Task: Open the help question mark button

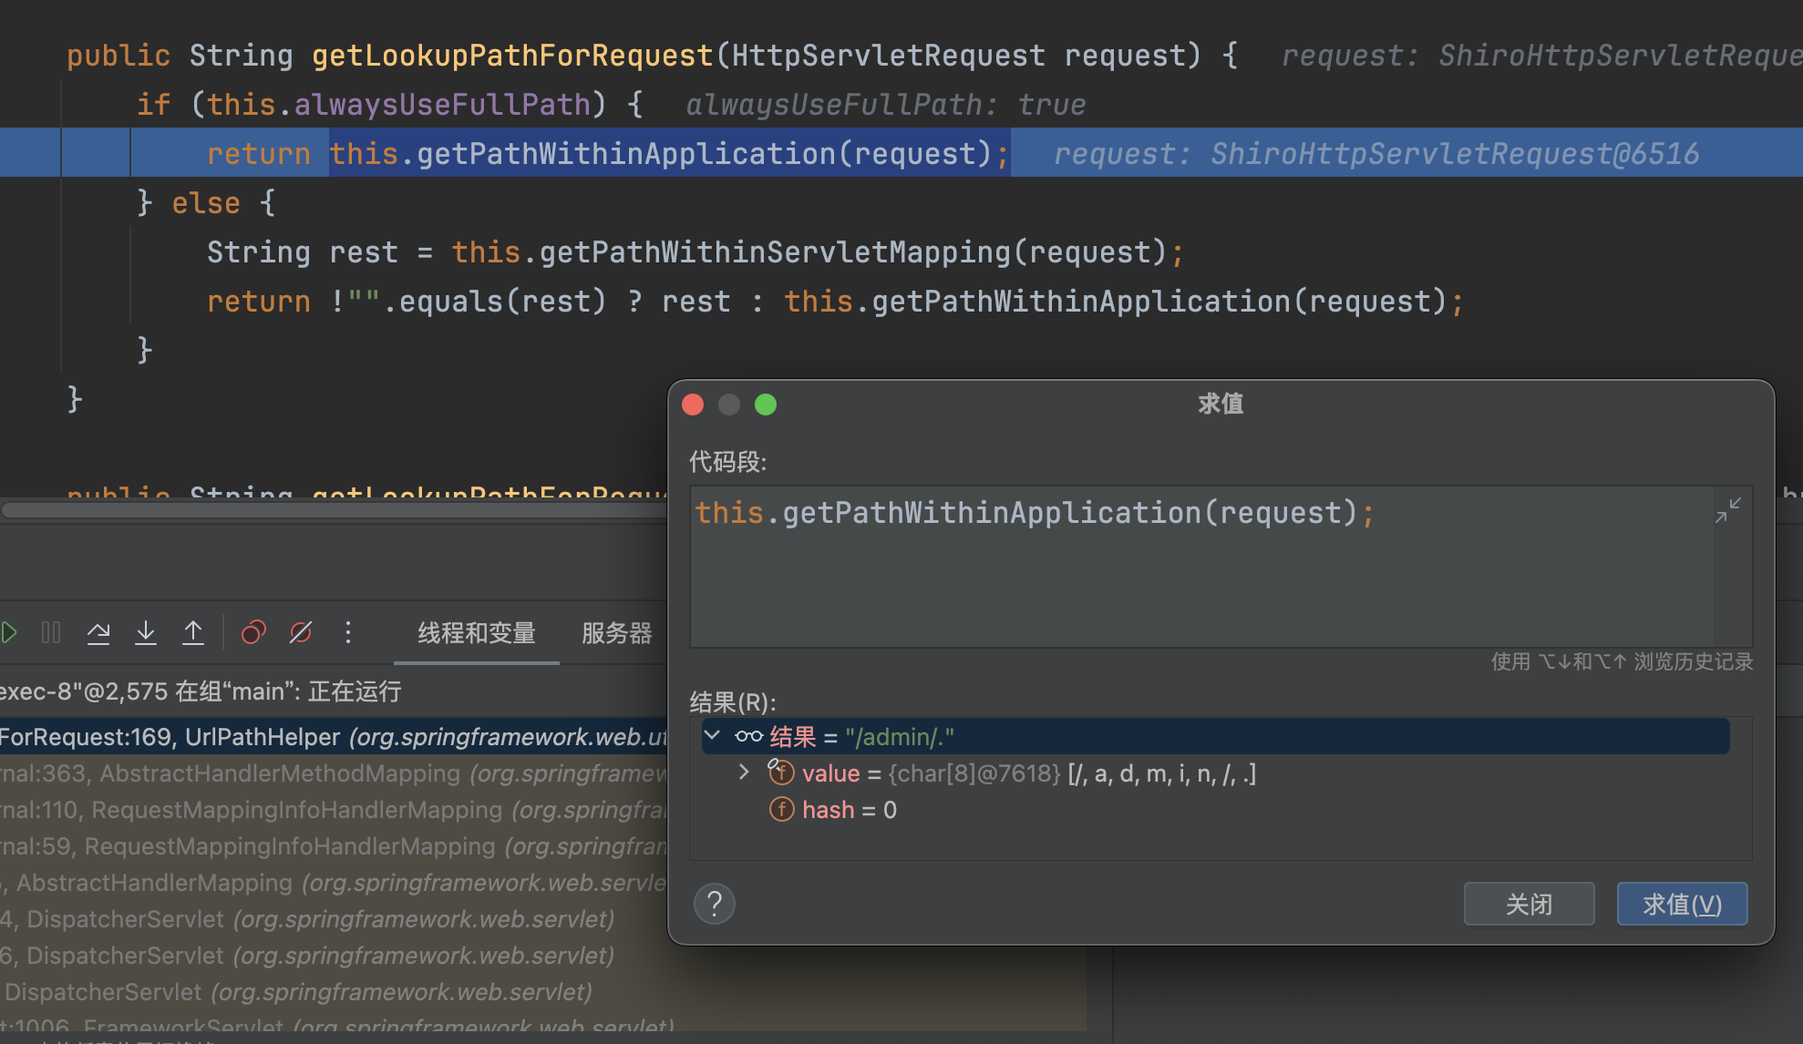Action: tap(715, 904)
